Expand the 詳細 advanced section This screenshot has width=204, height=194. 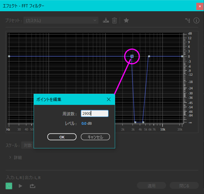pos(16,157)
